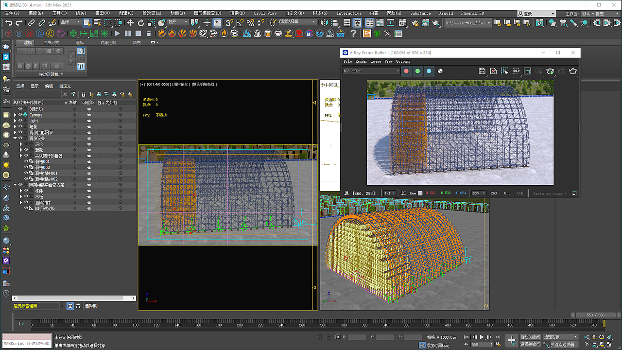Toggle the Angle Snap tool
Viewport: 622px width, 350px height.
(x=240, y=23)
